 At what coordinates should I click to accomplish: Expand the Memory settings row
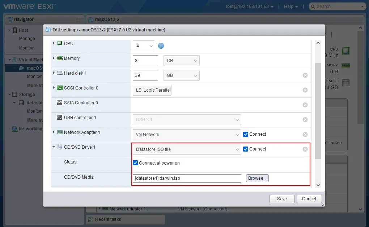pos(54,58)
